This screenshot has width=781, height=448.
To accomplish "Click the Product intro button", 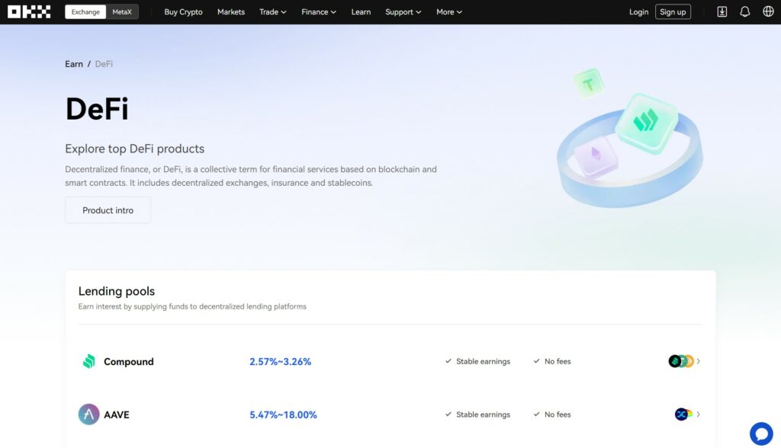I will click(108, 210).
